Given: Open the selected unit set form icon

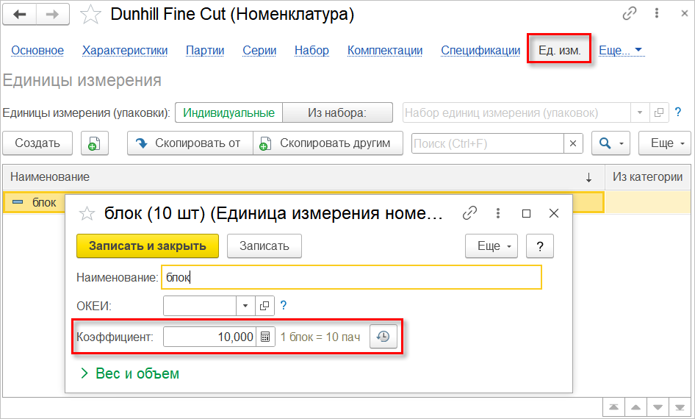Looking at the screenshot, I should 659,112.
